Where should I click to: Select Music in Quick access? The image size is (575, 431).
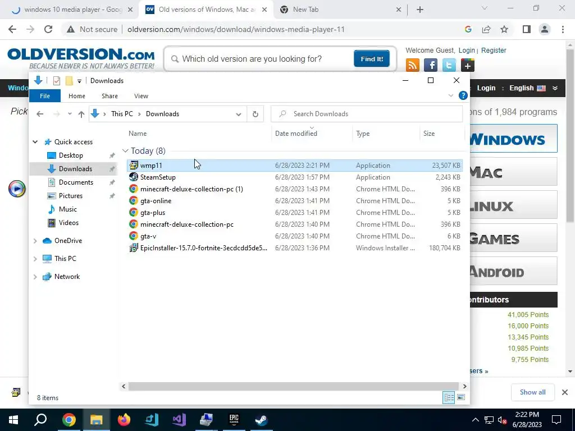click(x=67, y=209)
